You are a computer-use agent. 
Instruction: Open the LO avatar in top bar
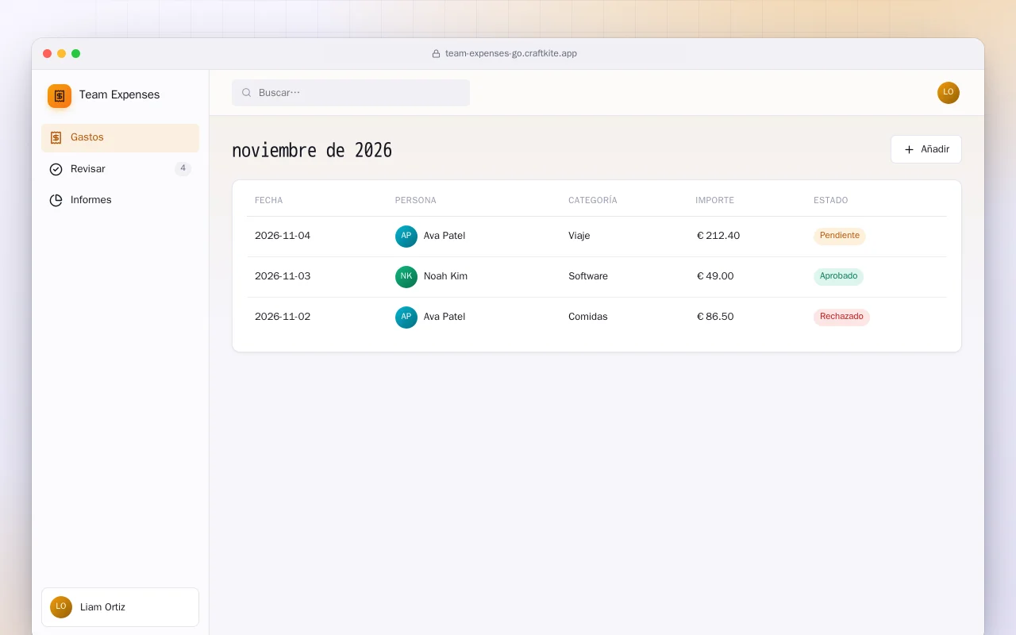(x=948, y=93)
